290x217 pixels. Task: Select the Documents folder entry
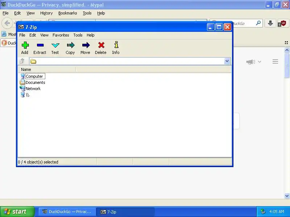point(33,82)
